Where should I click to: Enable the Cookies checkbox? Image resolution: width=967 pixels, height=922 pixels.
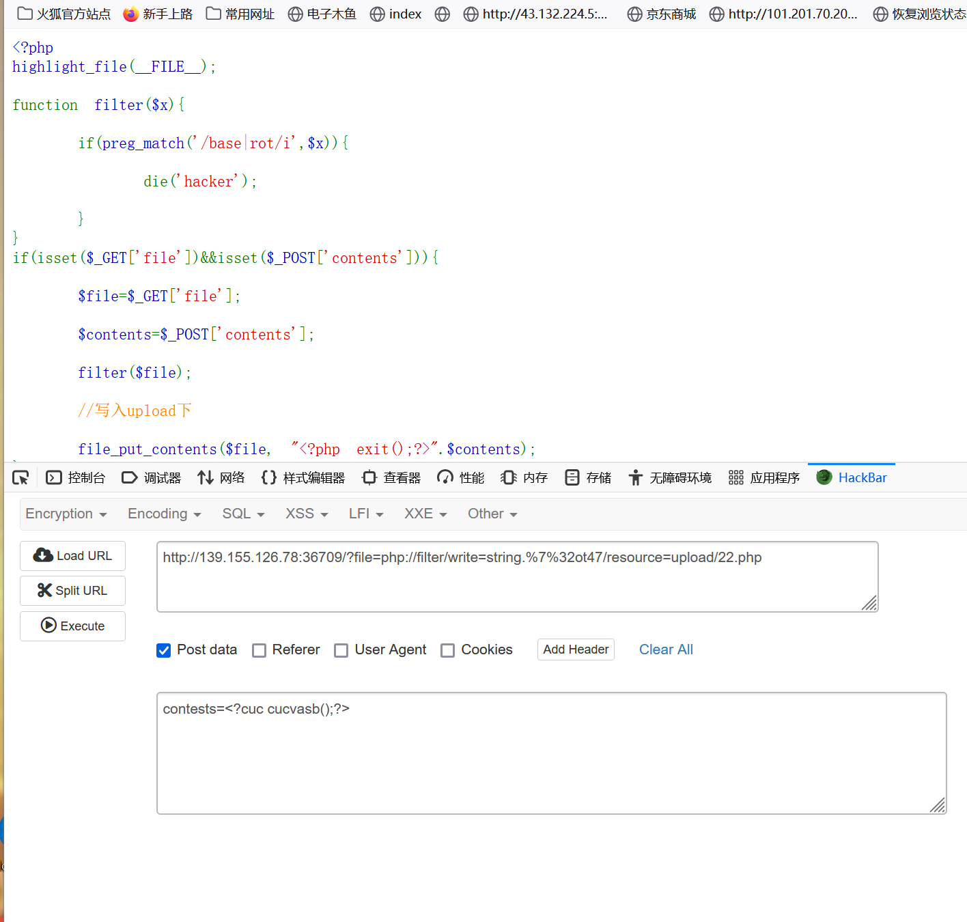[x=447, y=650]
